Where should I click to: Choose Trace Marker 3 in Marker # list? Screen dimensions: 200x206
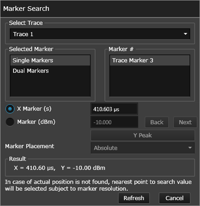(x=150, y=60)
